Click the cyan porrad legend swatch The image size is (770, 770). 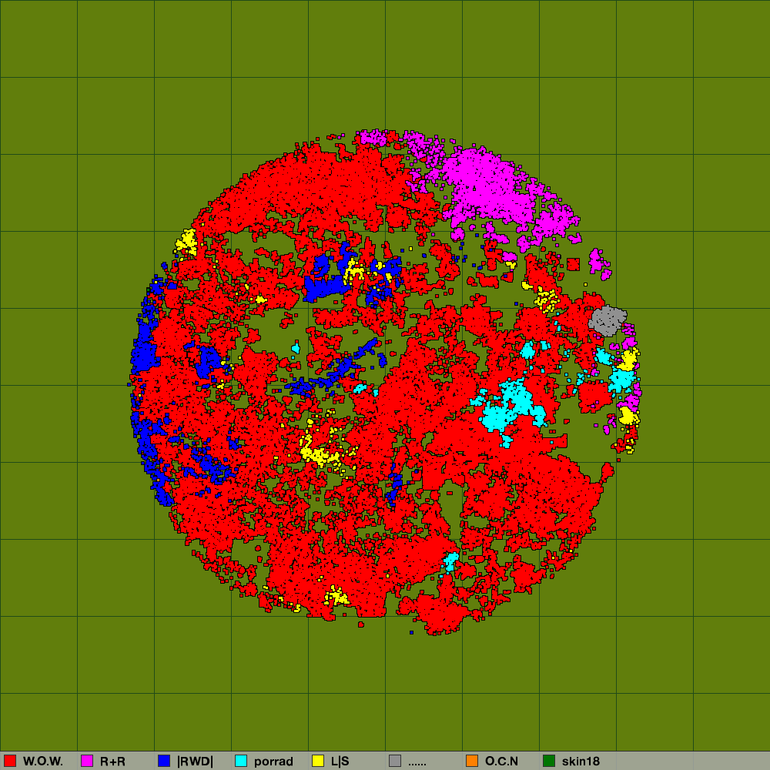coord(241,761)
